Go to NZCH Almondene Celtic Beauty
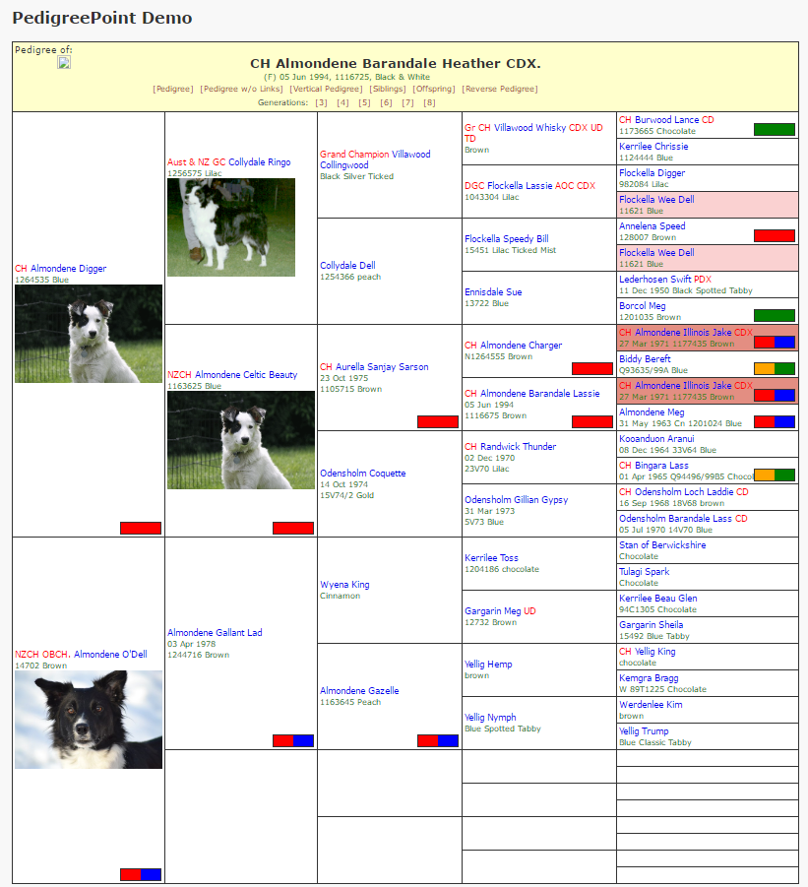808x887 pixels. click(x=232, y=375)
